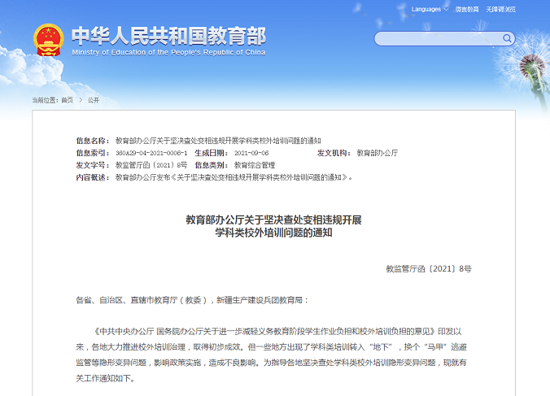Open the 无障碍浏览 accessibility link
The image size is (550, 396).
pyautogui.click(x=500, y=10)
